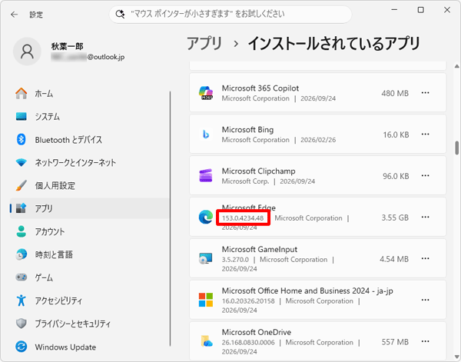Open more options for Microsoft 365 Copilot

[x=425, y=93]
